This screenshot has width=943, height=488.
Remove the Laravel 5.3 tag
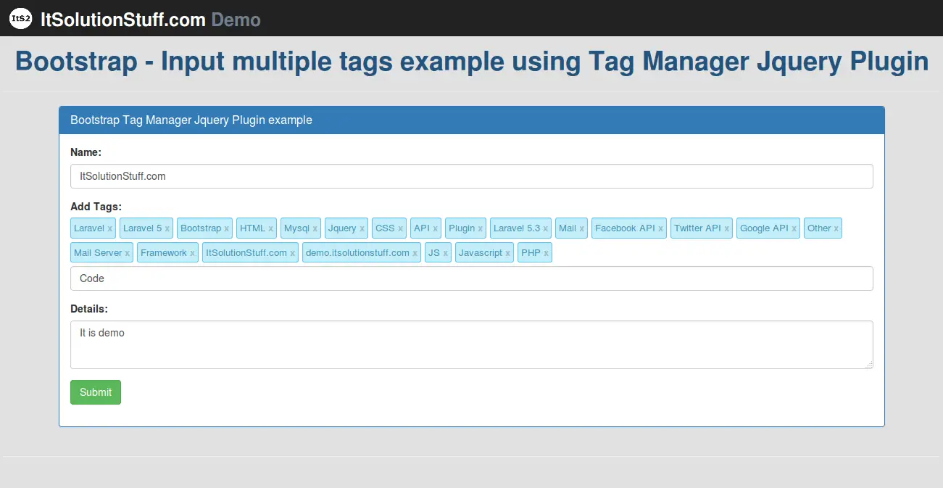546,228
